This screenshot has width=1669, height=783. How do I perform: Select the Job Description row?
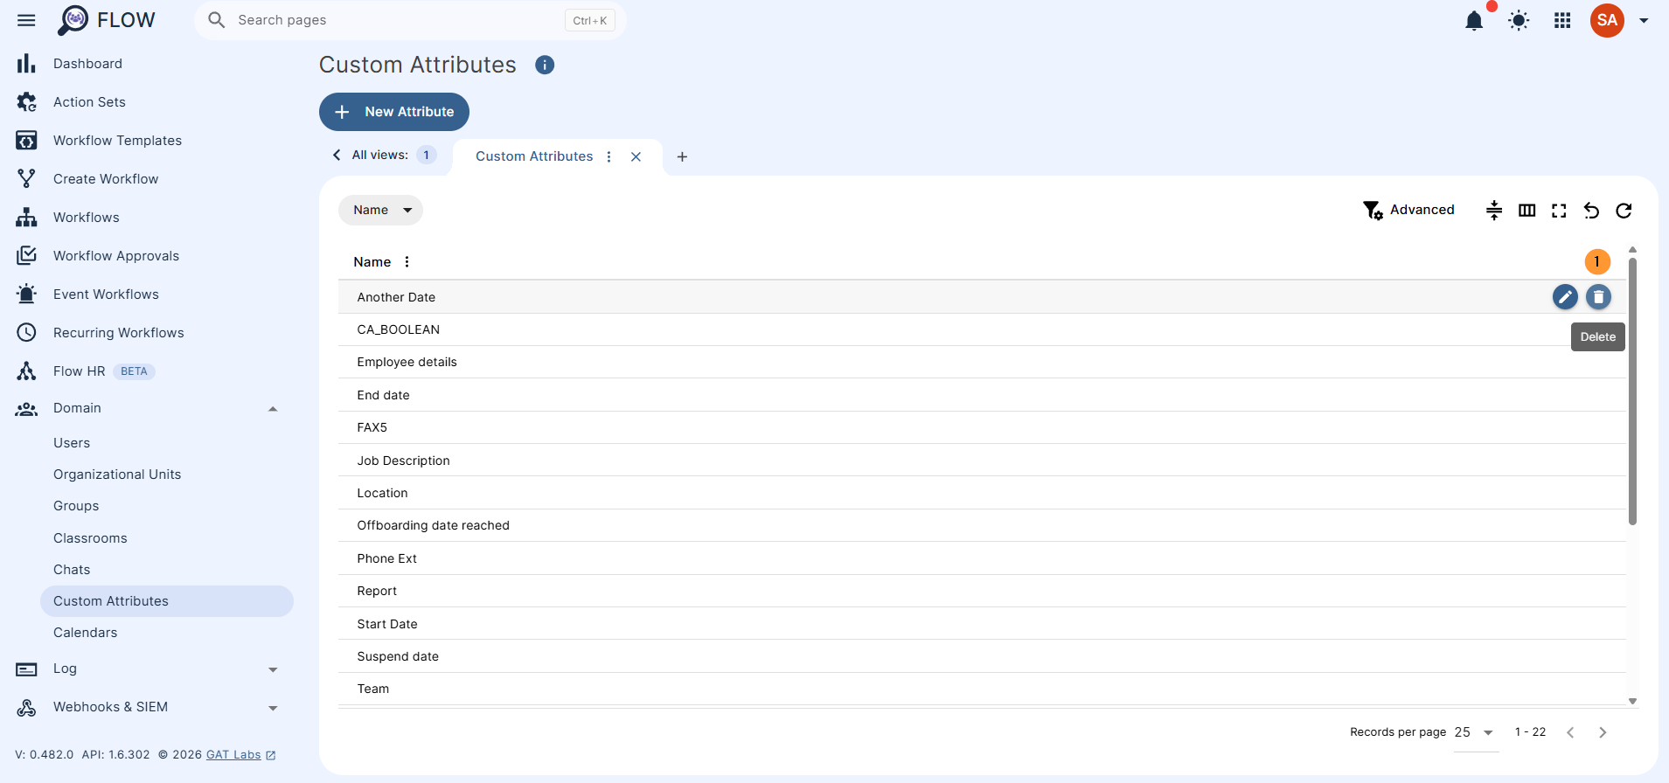982,461
